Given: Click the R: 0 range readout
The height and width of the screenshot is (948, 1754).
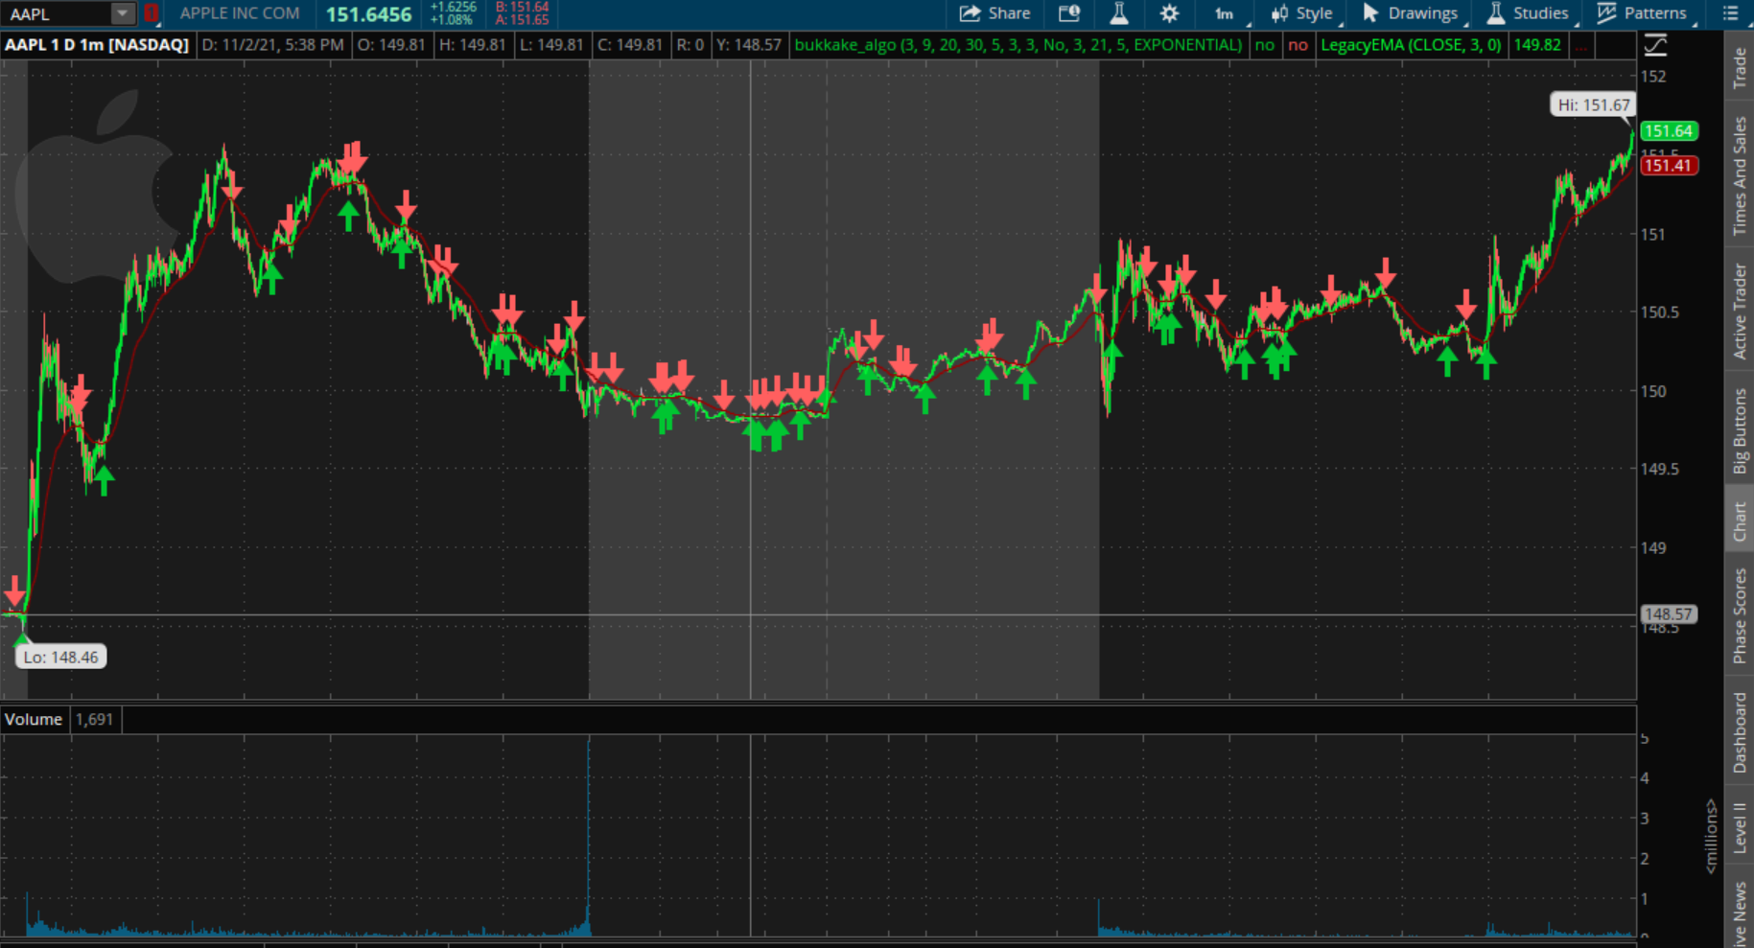Looking at the screenshot, I should point(690,45).
